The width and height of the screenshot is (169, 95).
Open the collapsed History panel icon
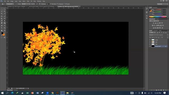click(x=147, y=9)
